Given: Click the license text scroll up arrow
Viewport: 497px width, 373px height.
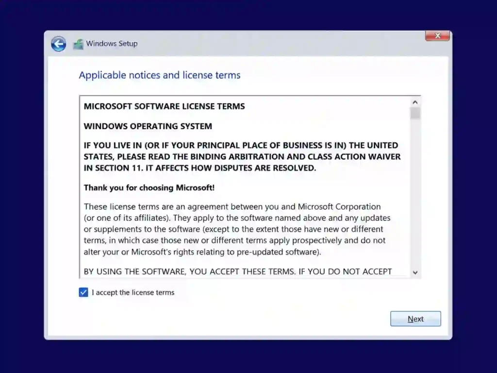Looking at the screenshot, I should point(415,102).
